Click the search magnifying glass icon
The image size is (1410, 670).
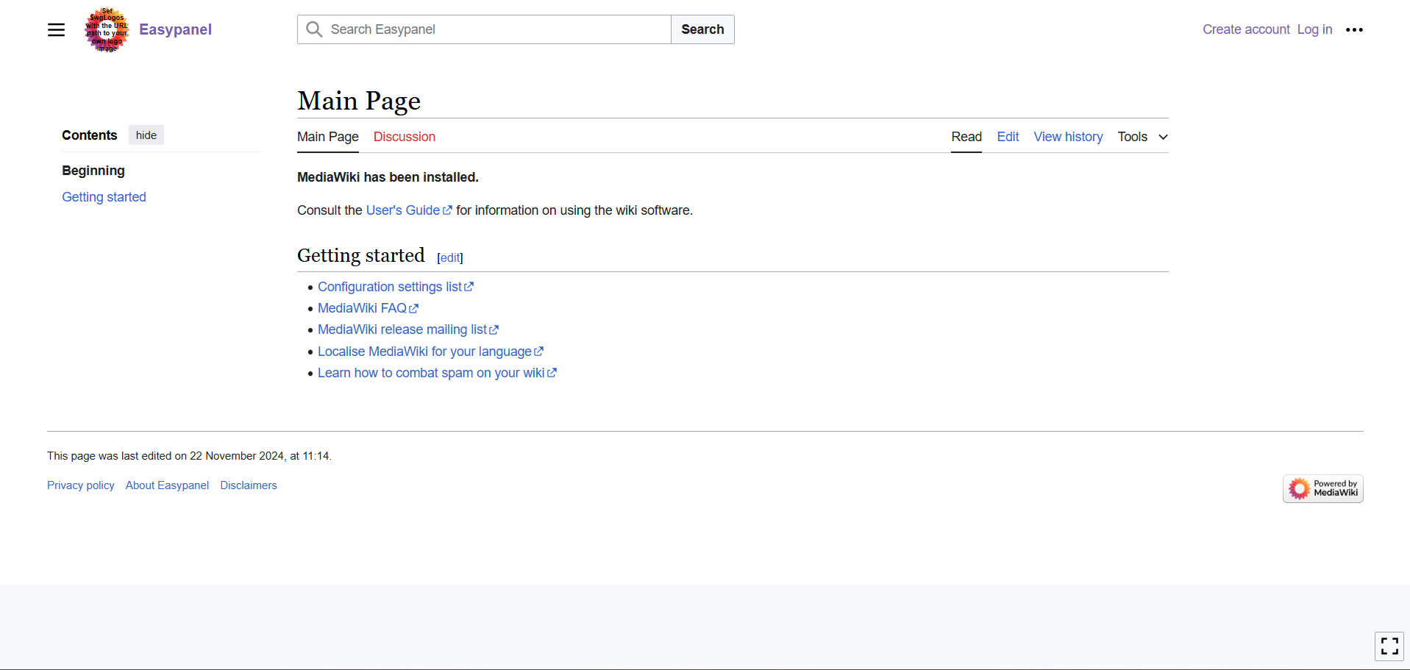314,29
